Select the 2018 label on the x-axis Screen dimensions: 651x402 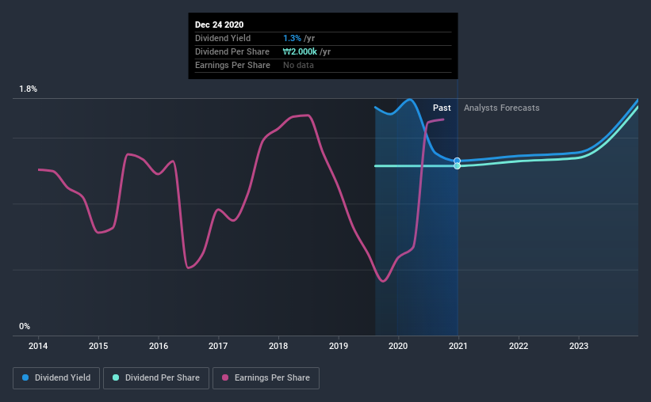278,346
